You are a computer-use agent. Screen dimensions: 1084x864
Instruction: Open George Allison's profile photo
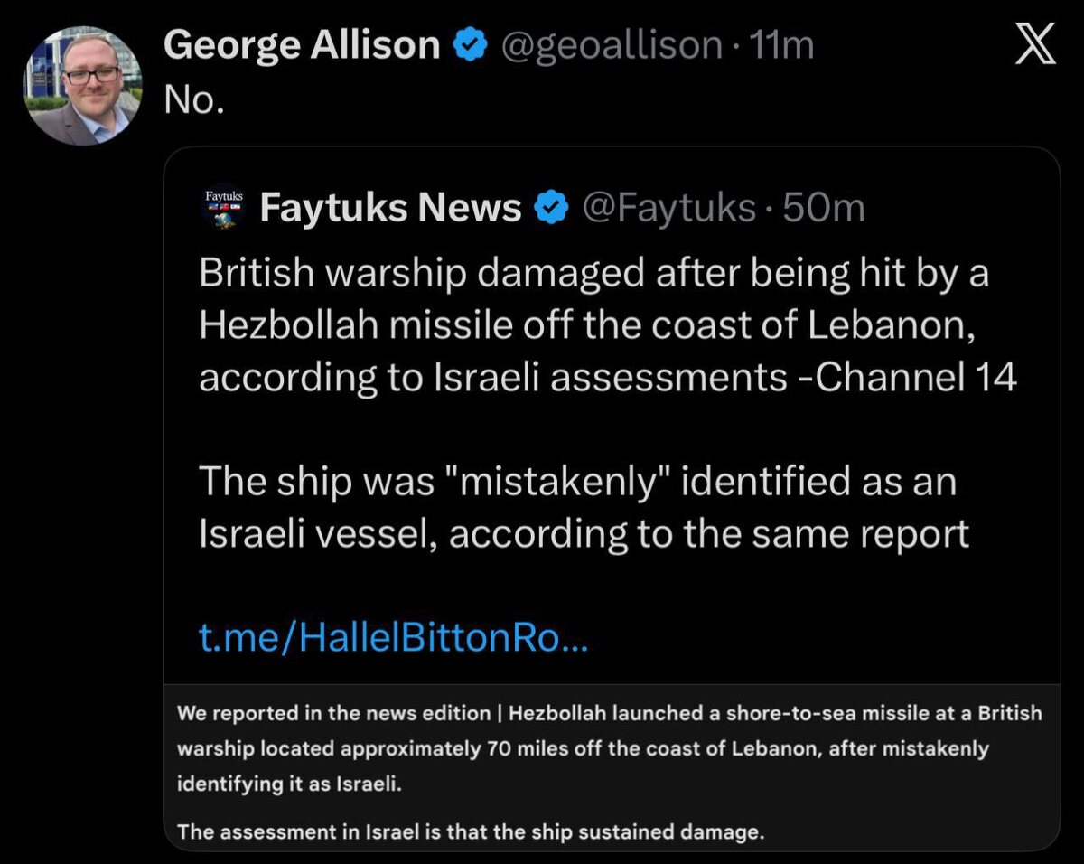[x=83, y=86]
